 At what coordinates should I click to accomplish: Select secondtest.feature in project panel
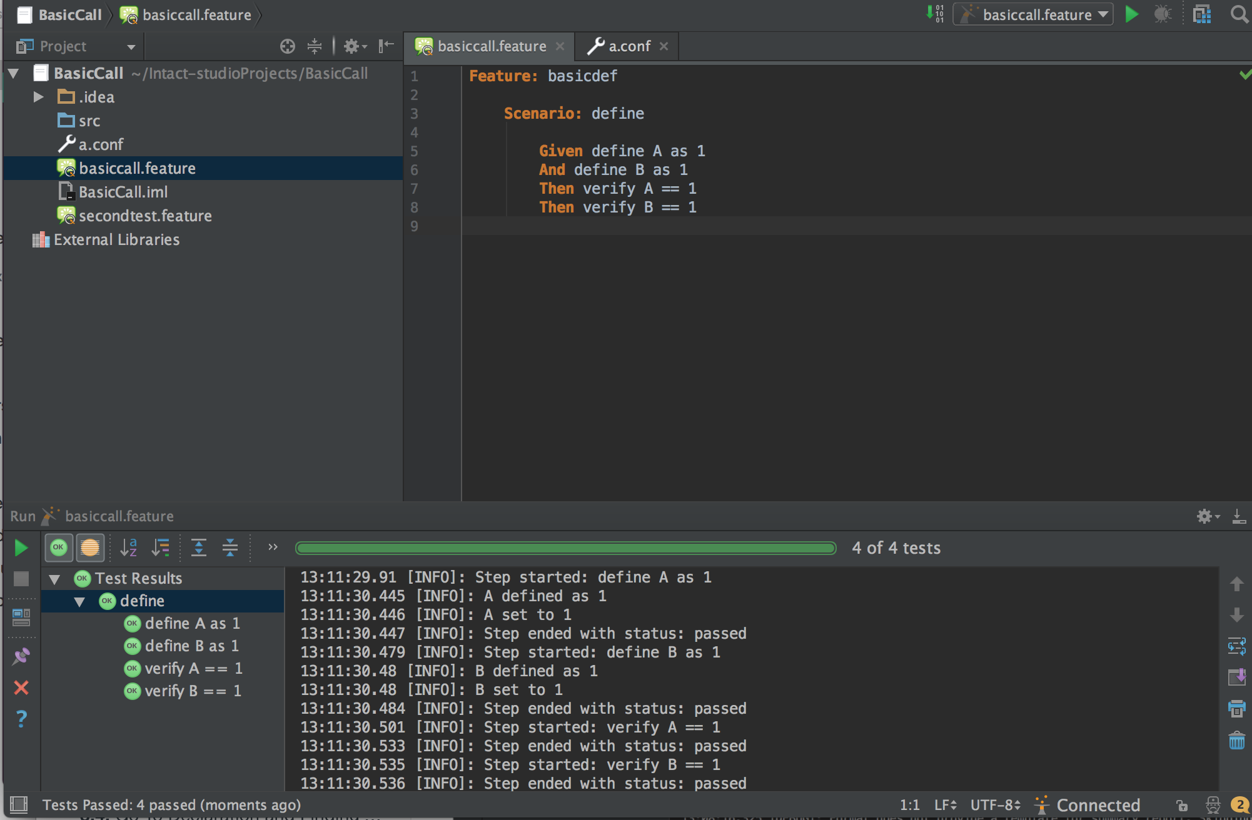148,215
